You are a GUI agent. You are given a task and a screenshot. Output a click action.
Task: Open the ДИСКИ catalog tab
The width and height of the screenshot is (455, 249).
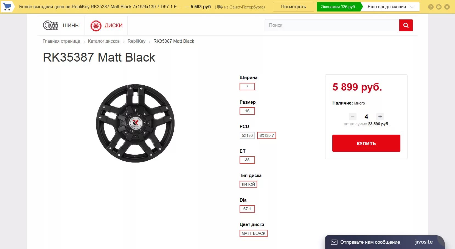106,26
